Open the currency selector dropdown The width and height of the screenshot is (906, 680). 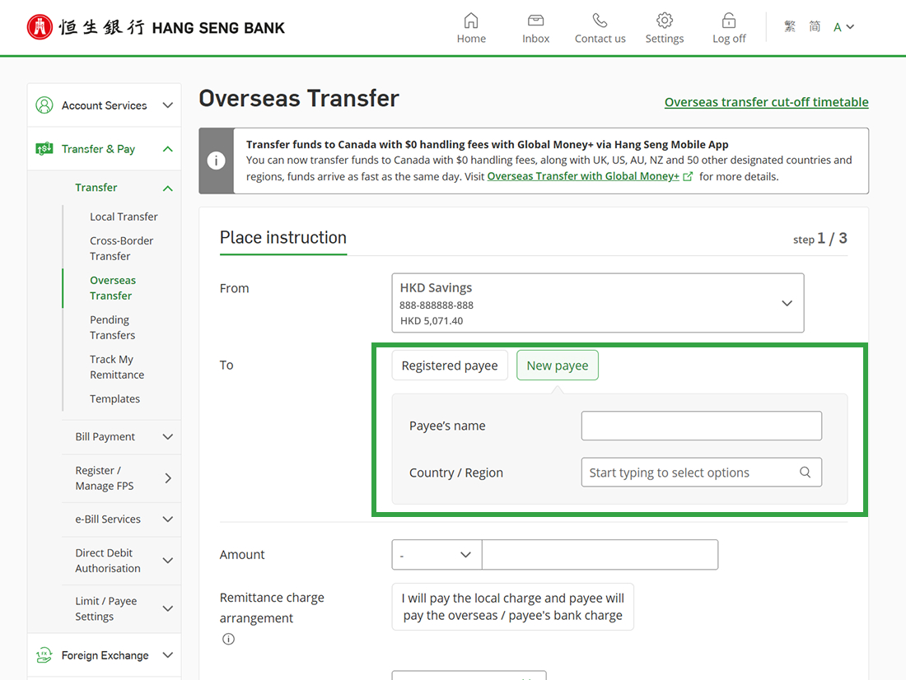coord(437,554)
